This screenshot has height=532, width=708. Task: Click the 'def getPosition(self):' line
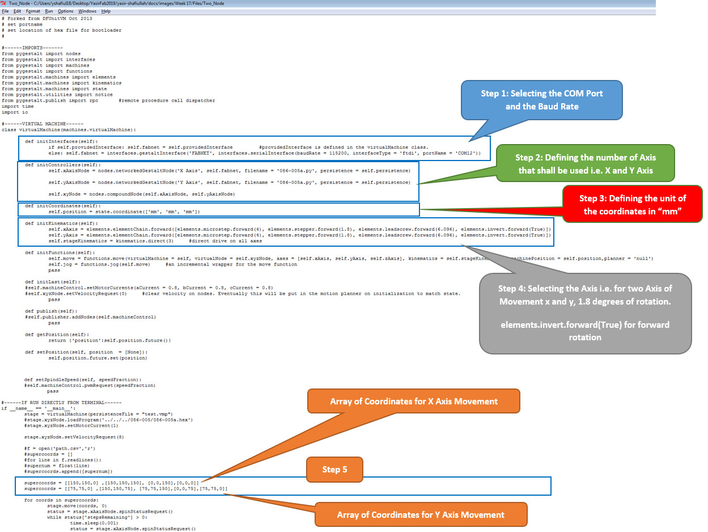click(x=57, y=334)
